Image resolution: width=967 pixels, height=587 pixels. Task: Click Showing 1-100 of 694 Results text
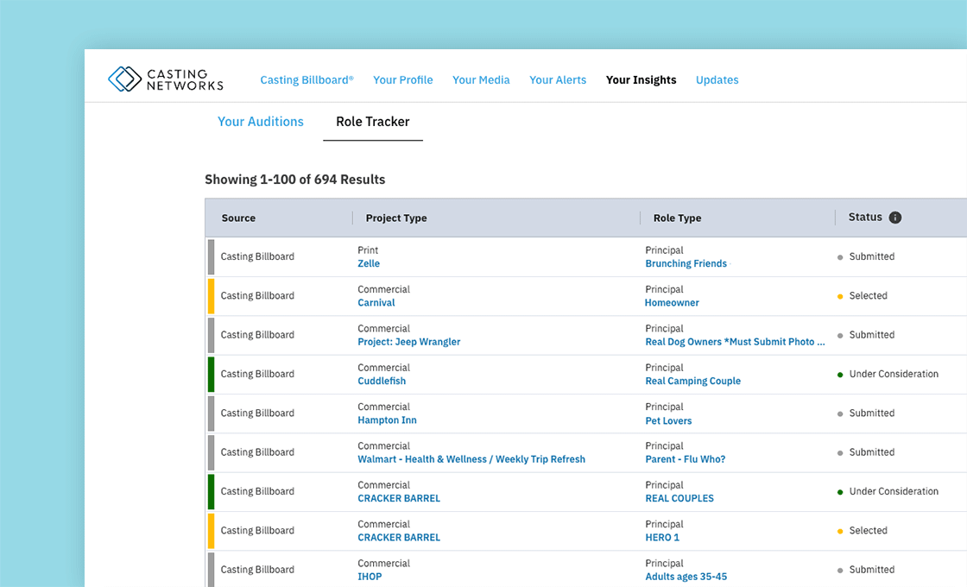294,180
